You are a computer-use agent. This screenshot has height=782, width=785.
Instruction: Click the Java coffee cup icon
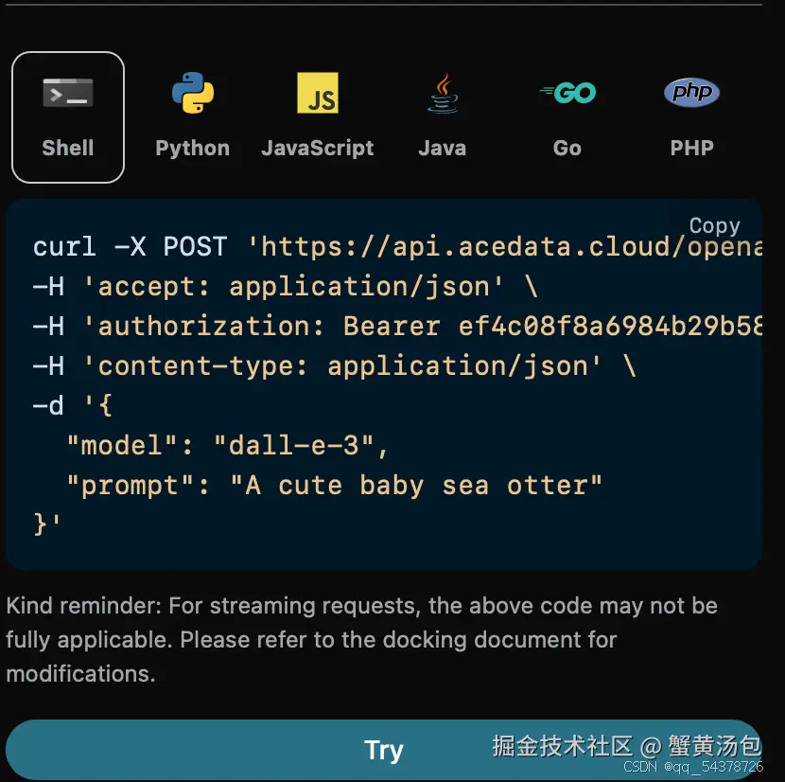pos(442,93)
